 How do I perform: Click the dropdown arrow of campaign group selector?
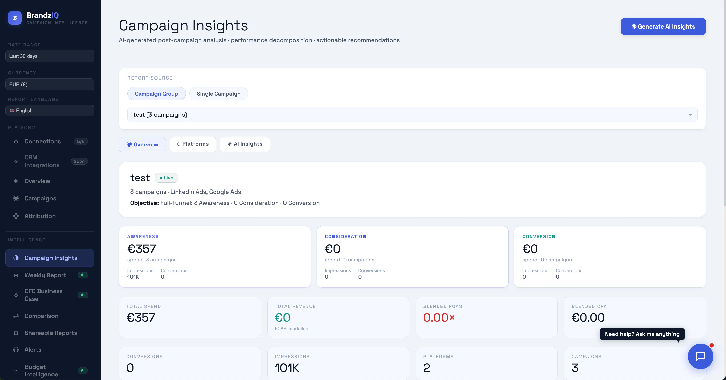pos(690,115)
